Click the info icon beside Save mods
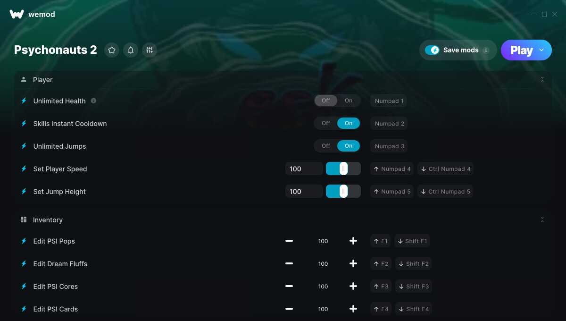This screenshot has height=321, width=566. pos(486,50)
